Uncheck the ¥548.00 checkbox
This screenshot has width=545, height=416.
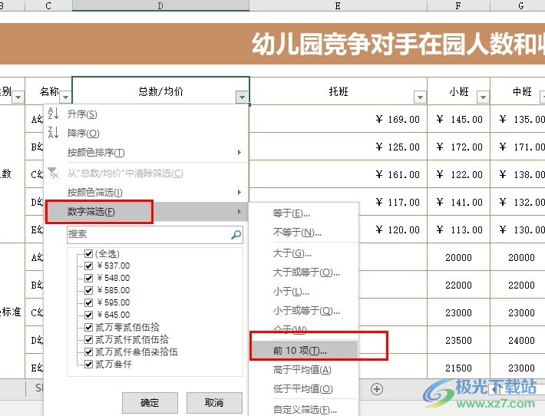(x=88, y=278)
